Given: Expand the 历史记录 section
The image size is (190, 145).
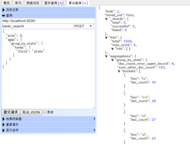Looking at the screenshot, I should click(x=48, y=10).
